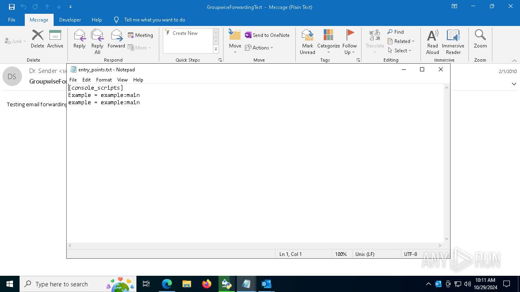Switch to the Developer ribbon tab
Image resolution: width=520 pixels, height=292 pixels.
[70, 19]
